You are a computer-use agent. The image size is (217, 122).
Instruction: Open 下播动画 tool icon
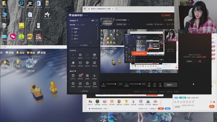[x=94, y=84]
